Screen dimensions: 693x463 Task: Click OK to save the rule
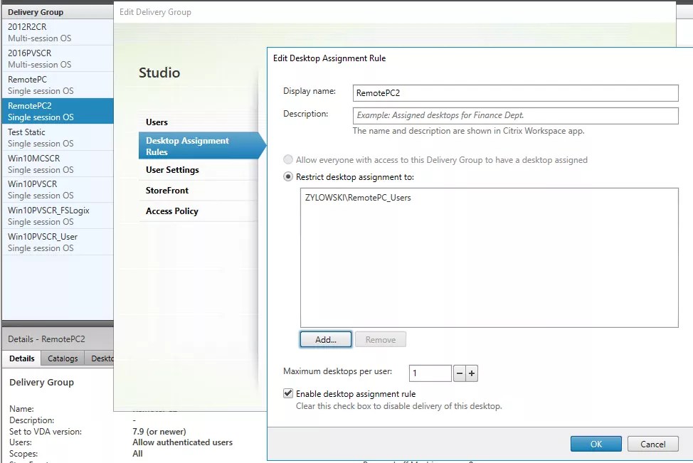click(596, 444)
